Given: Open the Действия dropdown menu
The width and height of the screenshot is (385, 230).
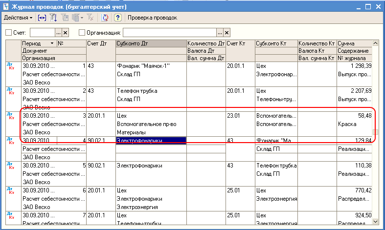Looking at the screenshot, I should point(18,18).
